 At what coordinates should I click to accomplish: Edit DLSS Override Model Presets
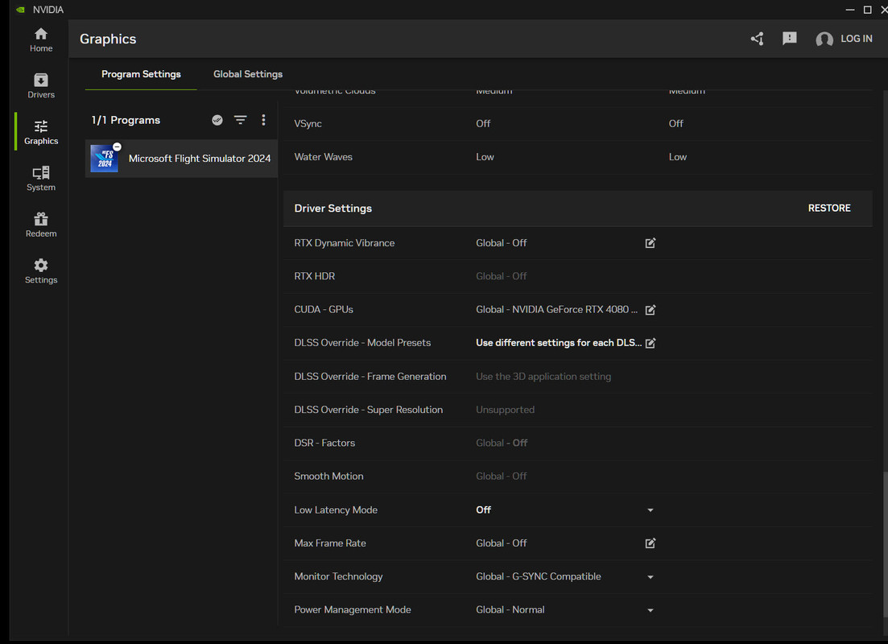tap(651, 343)
